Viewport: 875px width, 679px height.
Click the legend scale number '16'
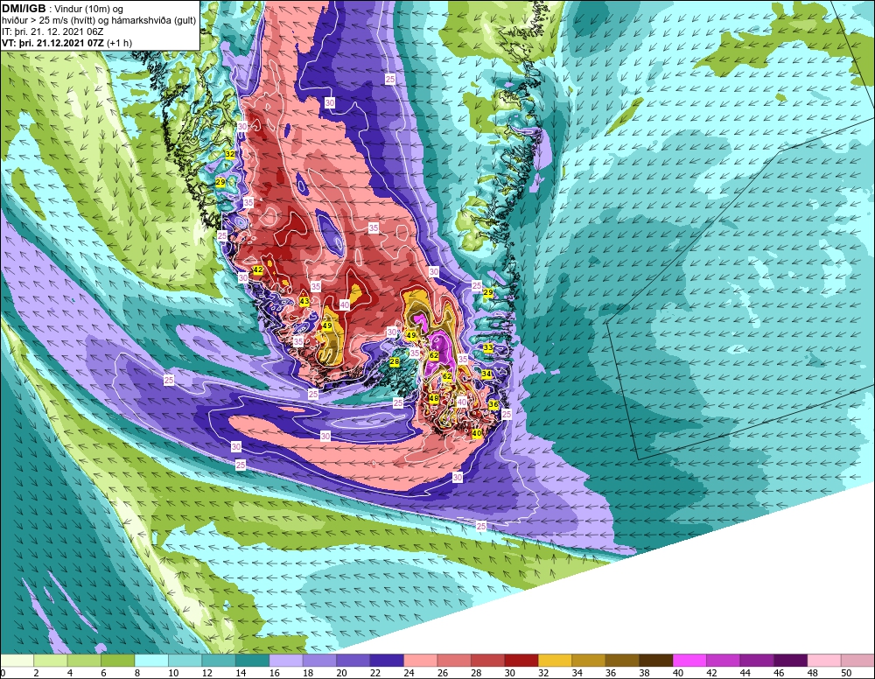[x=275, y=673]
